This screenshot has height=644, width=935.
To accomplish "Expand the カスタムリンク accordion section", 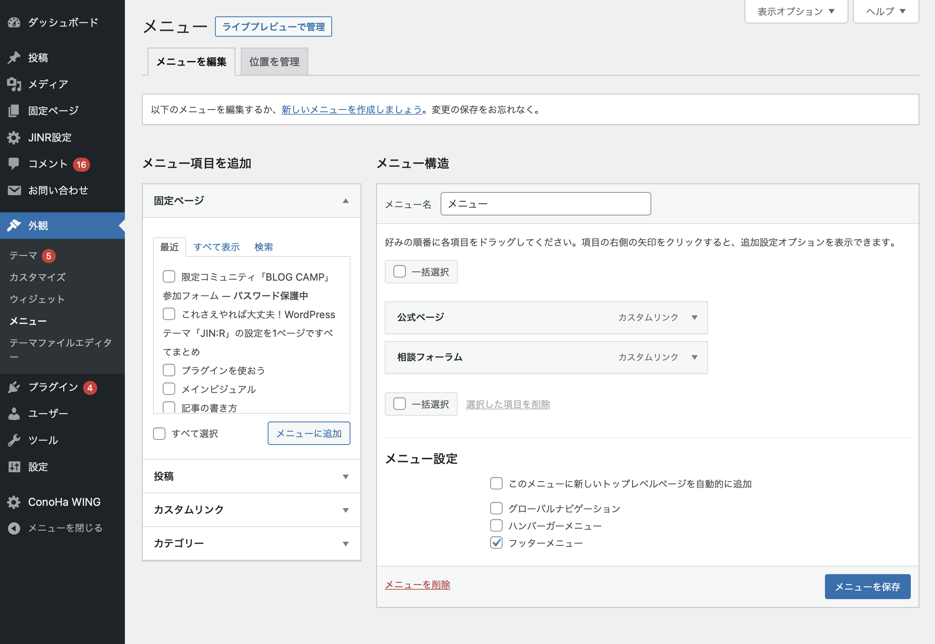I will pyautogui.click(x=252, y=510).
